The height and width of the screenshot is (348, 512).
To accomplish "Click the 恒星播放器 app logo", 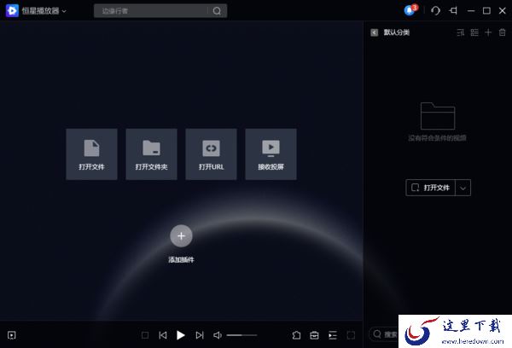I will (12, 11).
